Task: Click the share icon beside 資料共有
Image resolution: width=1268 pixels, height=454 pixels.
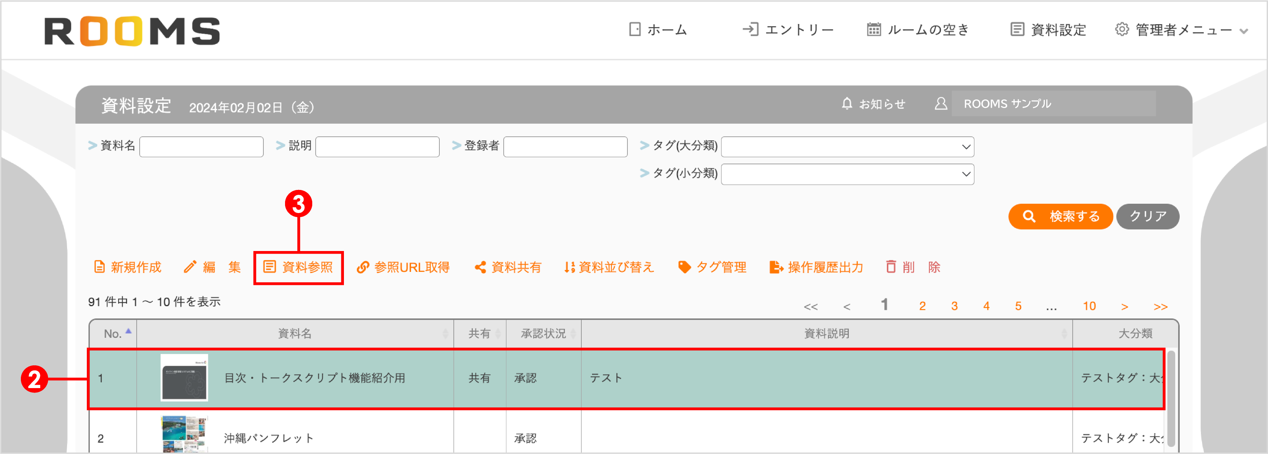Action: (x=480, y=267)
